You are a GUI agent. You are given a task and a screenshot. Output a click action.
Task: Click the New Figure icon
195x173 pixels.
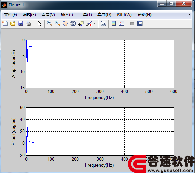pos(5,23)
